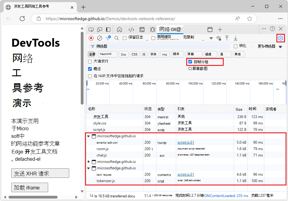The image size is (288, 201).
Task: Stop recording the network log
Action: tap(91, 38)
